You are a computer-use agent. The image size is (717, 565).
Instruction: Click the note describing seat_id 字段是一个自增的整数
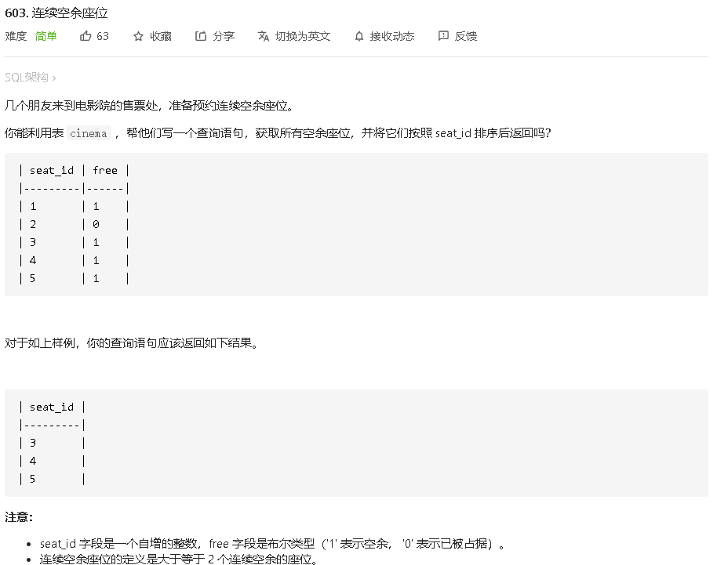(x=272, y=544)
